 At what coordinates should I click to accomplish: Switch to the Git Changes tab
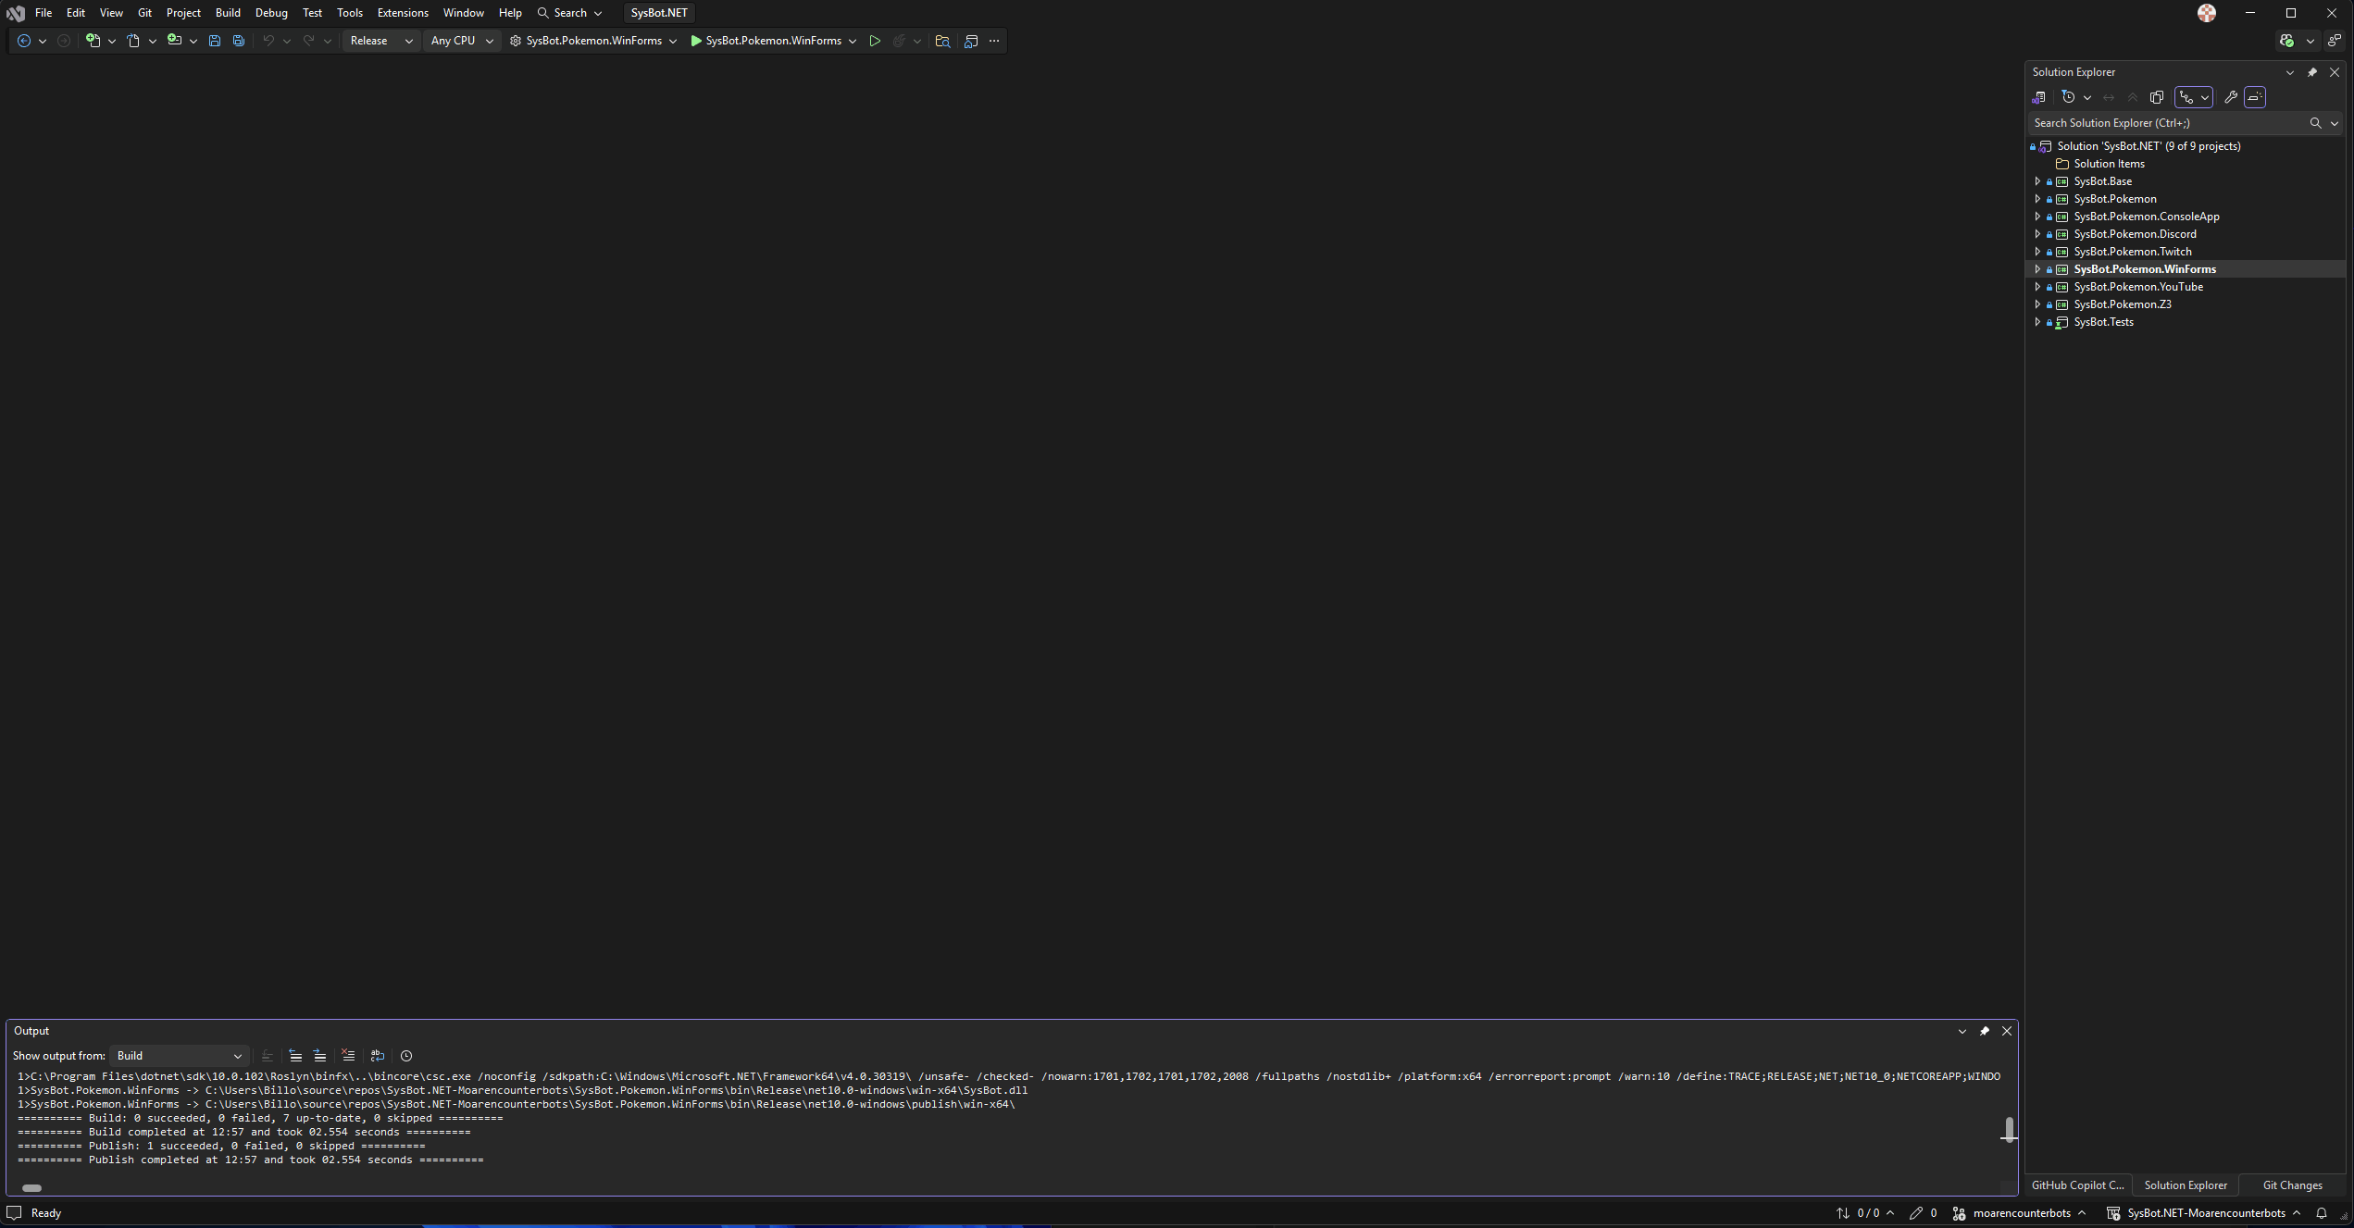coord(2292,1185)
